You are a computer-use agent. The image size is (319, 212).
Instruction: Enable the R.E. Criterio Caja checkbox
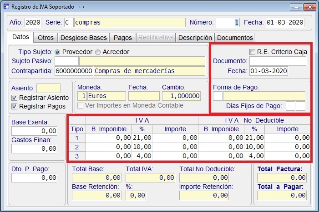coord(253,52)
